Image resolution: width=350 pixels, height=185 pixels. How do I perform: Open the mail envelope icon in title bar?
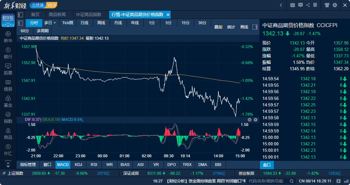pyautogui.click(x=292, y=5)
